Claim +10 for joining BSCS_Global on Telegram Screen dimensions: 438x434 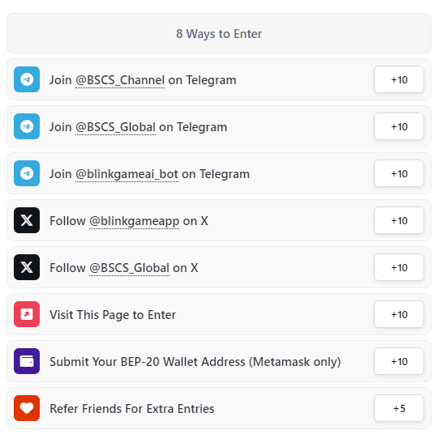click(x=399, y=126)
